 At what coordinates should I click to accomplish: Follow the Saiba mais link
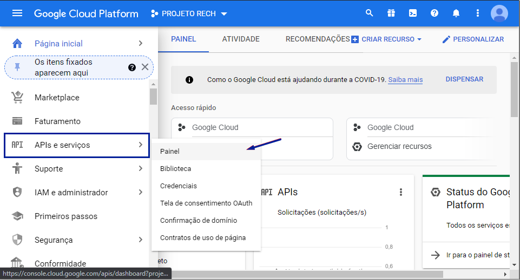[x=405, y=80]
